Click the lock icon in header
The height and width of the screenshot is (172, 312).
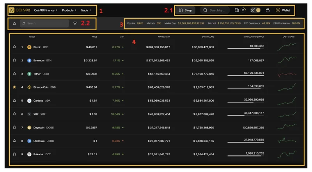pyautogui.click(x=268, y=10)
